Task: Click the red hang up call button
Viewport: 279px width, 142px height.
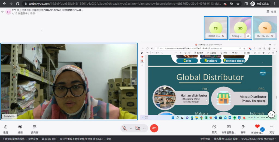Action: (154, 128)
